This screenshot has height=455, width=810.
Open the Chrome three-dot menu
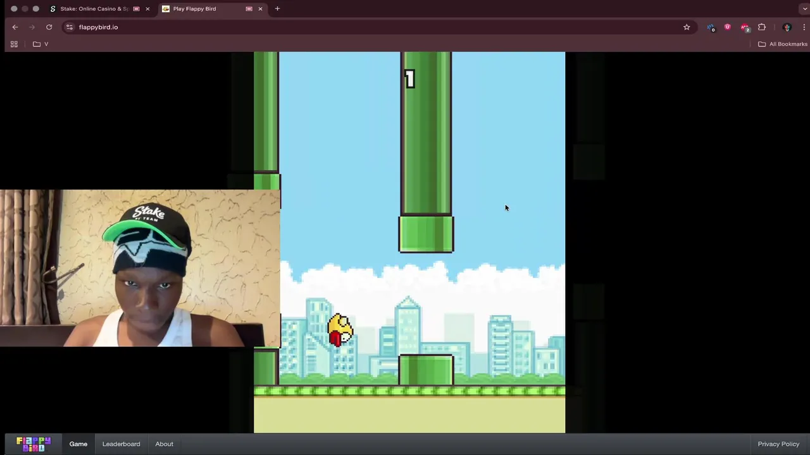pyautogui.click(x=804, y=27)
